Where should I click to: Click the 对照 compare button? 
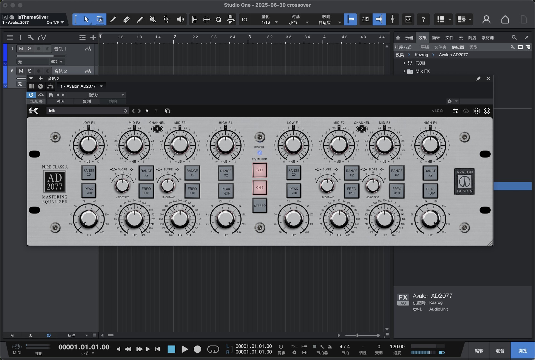(60, 102)
